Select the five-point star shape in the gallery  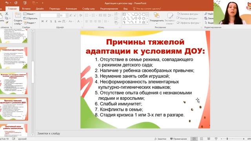144,22
